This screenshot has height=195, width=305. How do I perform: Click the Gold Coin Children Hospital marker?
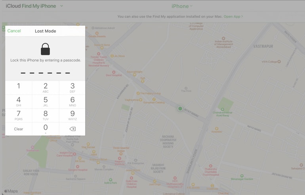click(132, 178)
